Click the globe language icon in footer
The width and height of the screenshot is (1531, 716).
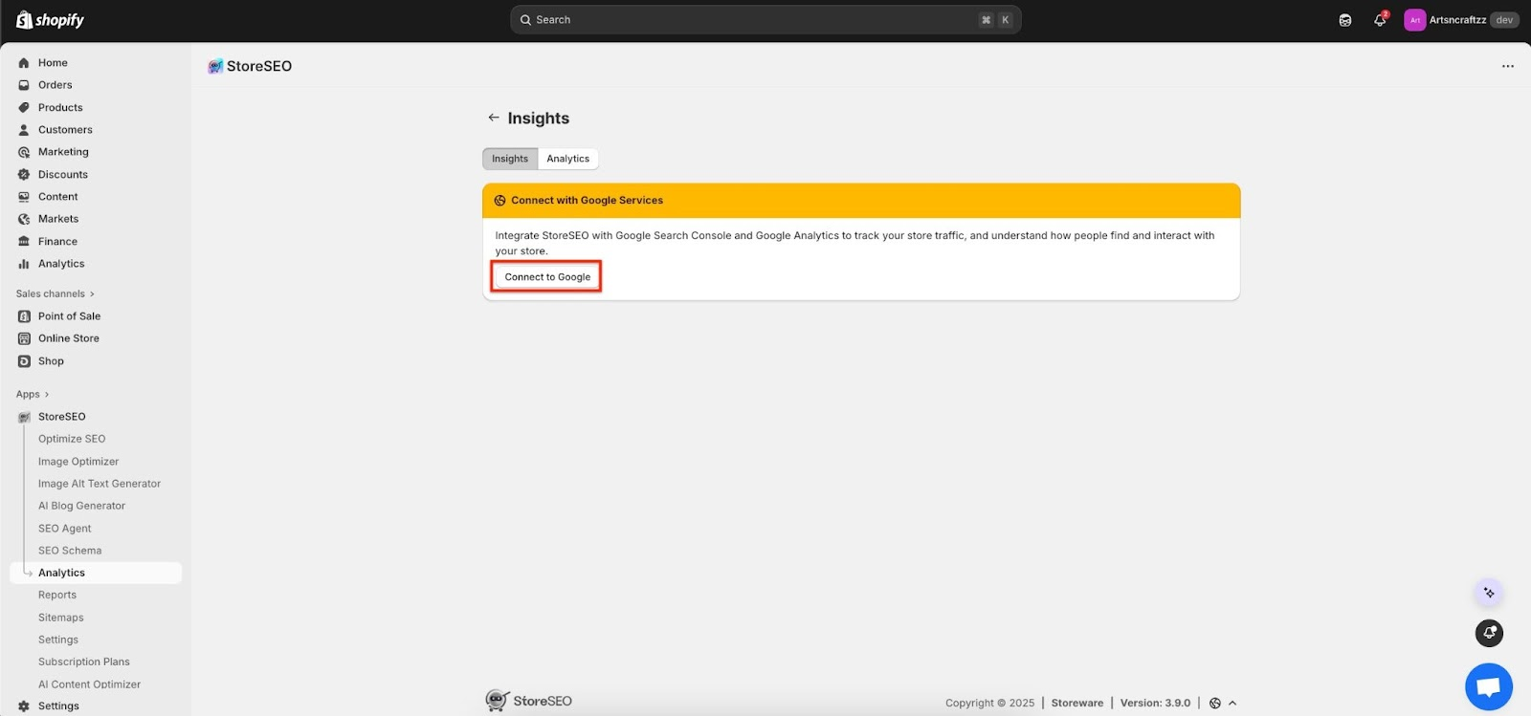click(1215, 703)
